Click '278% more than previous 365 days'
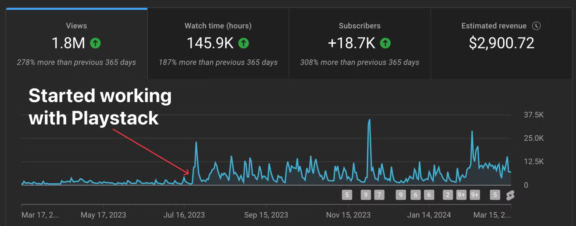The width and height of the screenshot is (576, 226). click(x=76, y=62)
